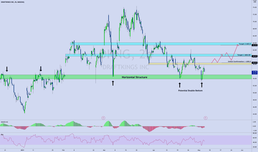The height and width of the screenshot is (152, 258).
Task: Select the Horizontal Structure text label
Action: (x=135, y=77)
